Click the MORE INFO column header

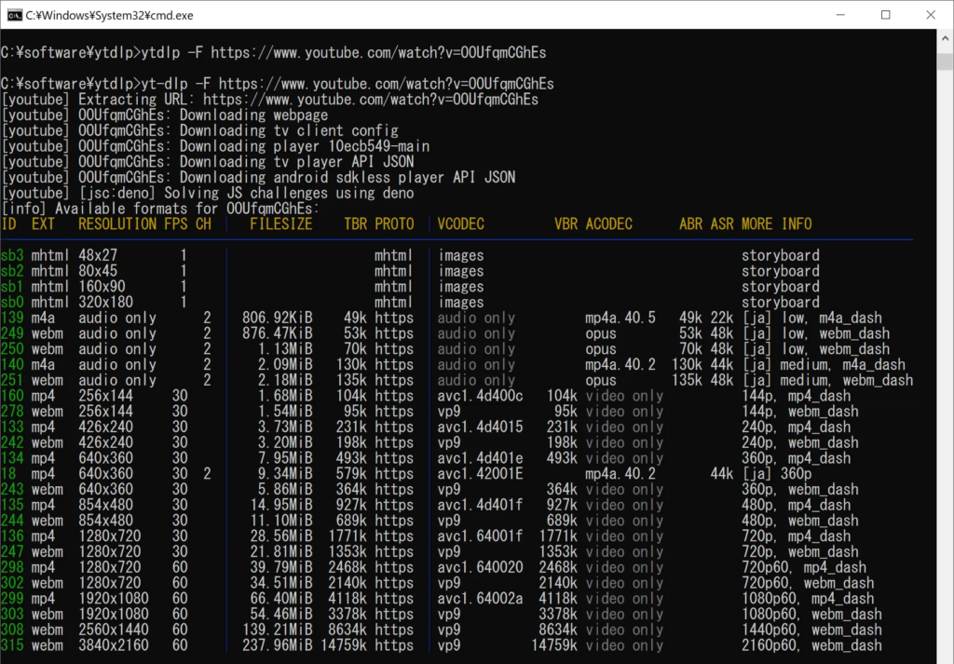coord(776,224)
